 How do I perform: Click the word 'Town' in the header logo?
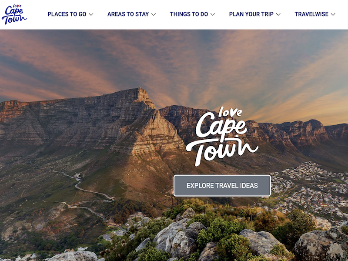14,20
